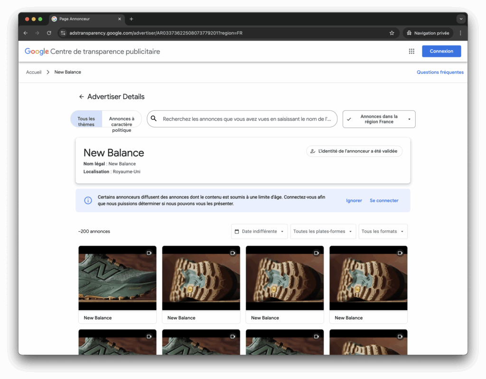Screen dimensions: 486x379
Task: Go to Accueil in the breadcrumb
Action: coord(34,72)
